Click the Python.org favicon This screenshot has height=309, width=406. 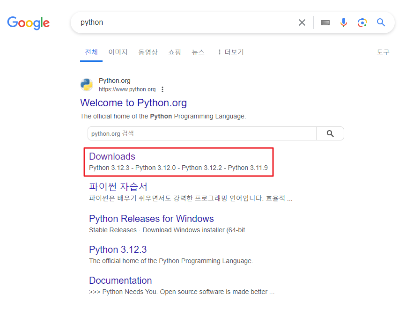click(x=87, y=85)
